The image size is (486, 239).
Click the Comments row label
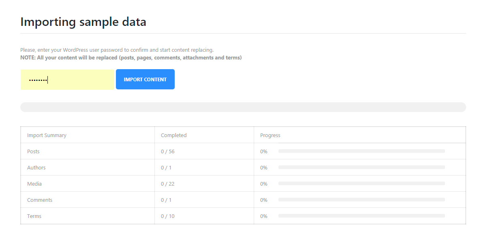point(40,200)
